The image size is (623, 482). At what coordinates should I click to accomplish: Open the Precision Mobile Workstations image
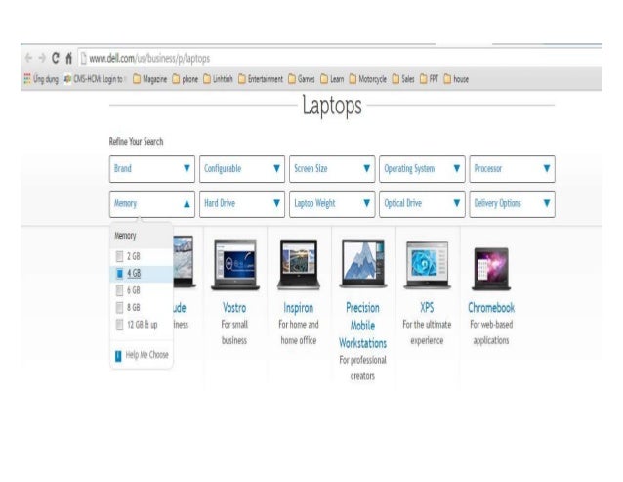click(x=362, y=263)
